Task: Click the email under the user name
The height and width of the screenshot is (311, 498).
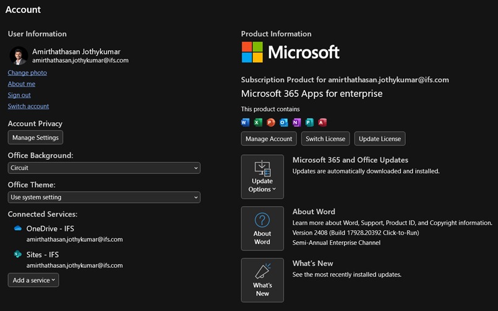Action: [80, 60]
